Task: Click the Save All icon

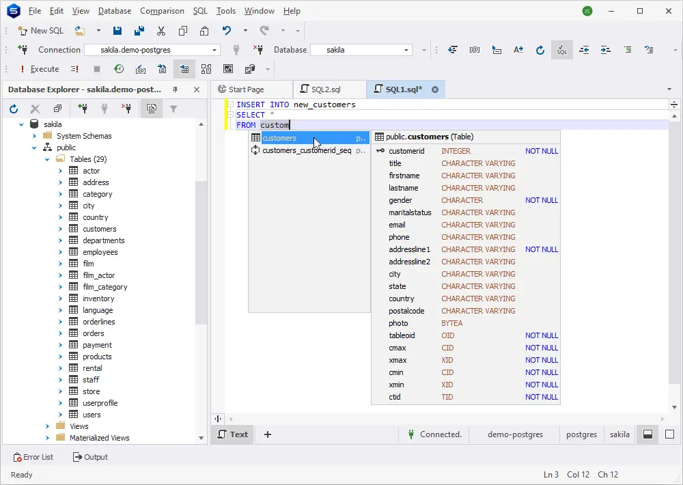Action: point(139,31)
